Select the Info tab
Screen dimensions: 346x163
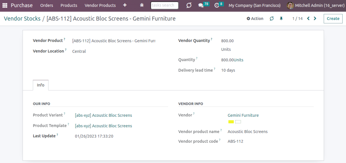point(40,85)
